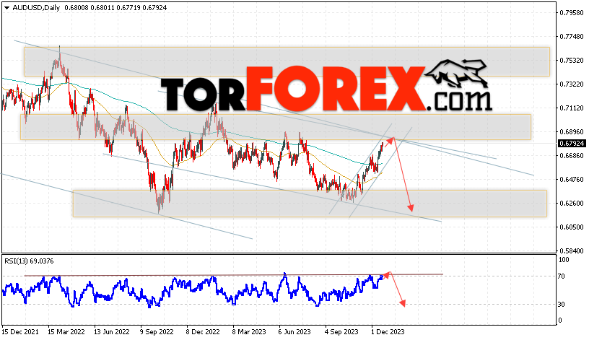
Task: Select the 0.73220 price axis label
Action: [572, 84]
